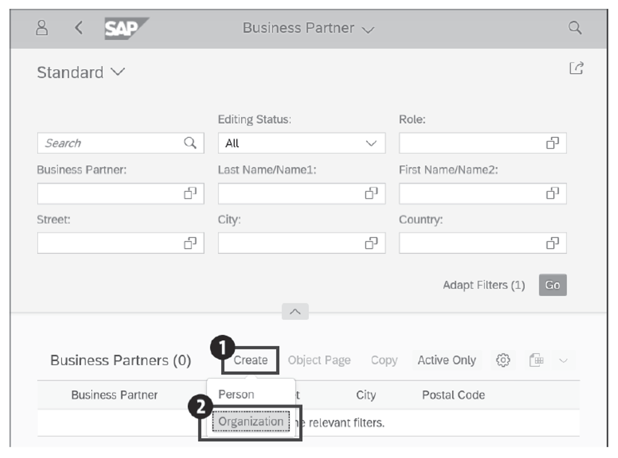The image size is (618, 458).
Task: Open value help for Role field
Action: click(552, 144)
